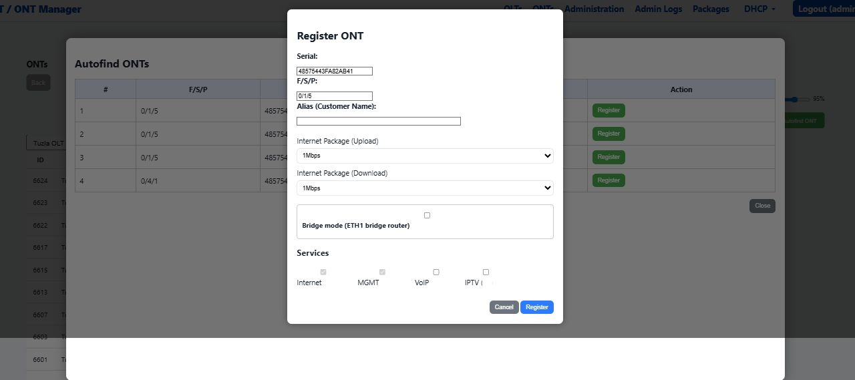This screenshot has width=855, height=380.
Task: Check the IPTV service checkbox
Action: coord(486,272)
